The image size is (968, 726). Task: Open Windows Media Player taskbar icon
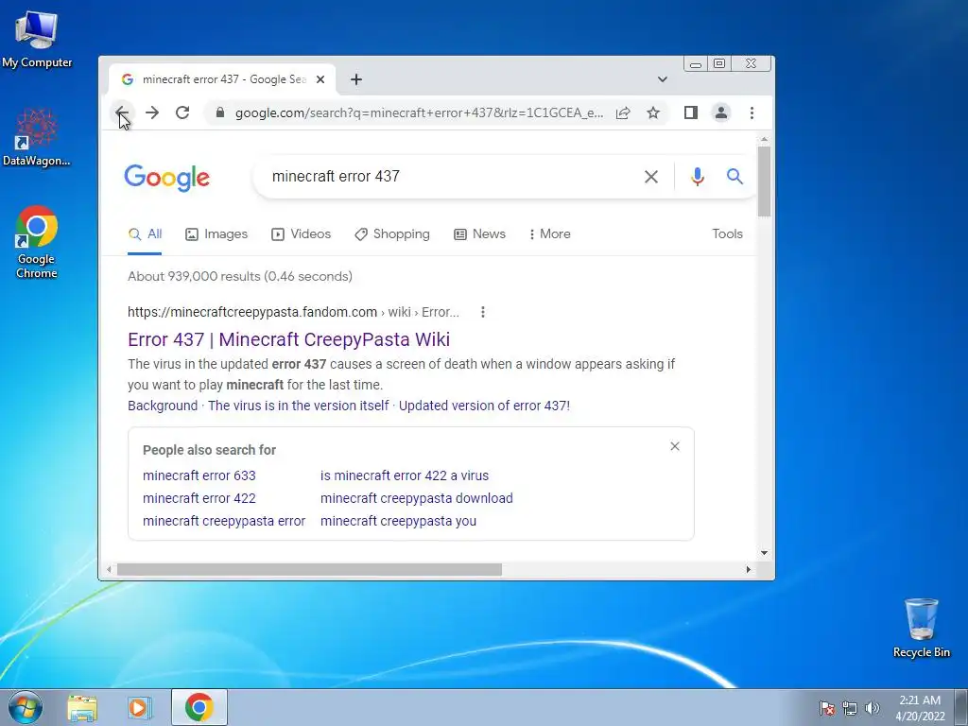click(140, 707)
